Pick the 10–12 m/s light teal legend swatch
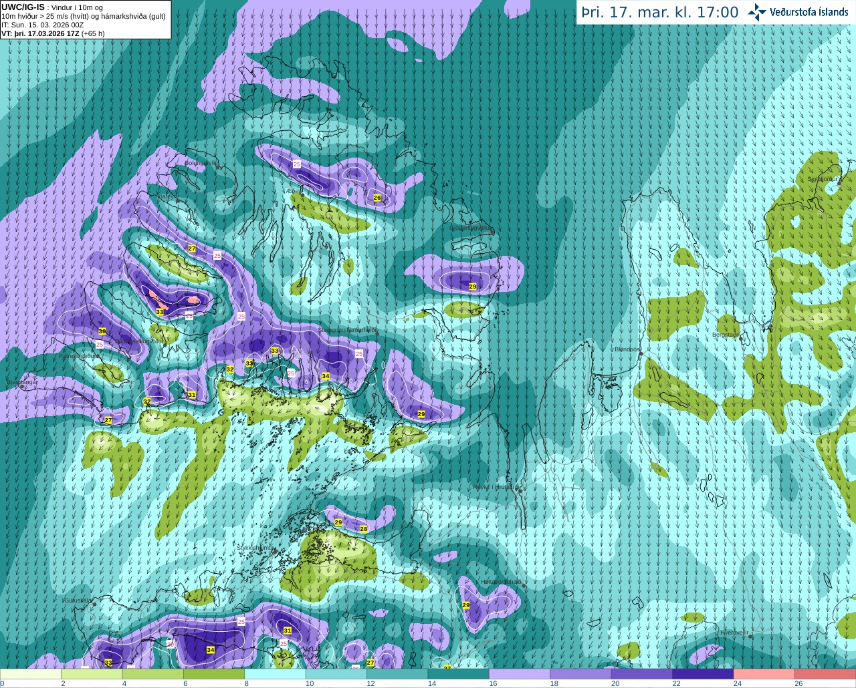 coord(336,674)
